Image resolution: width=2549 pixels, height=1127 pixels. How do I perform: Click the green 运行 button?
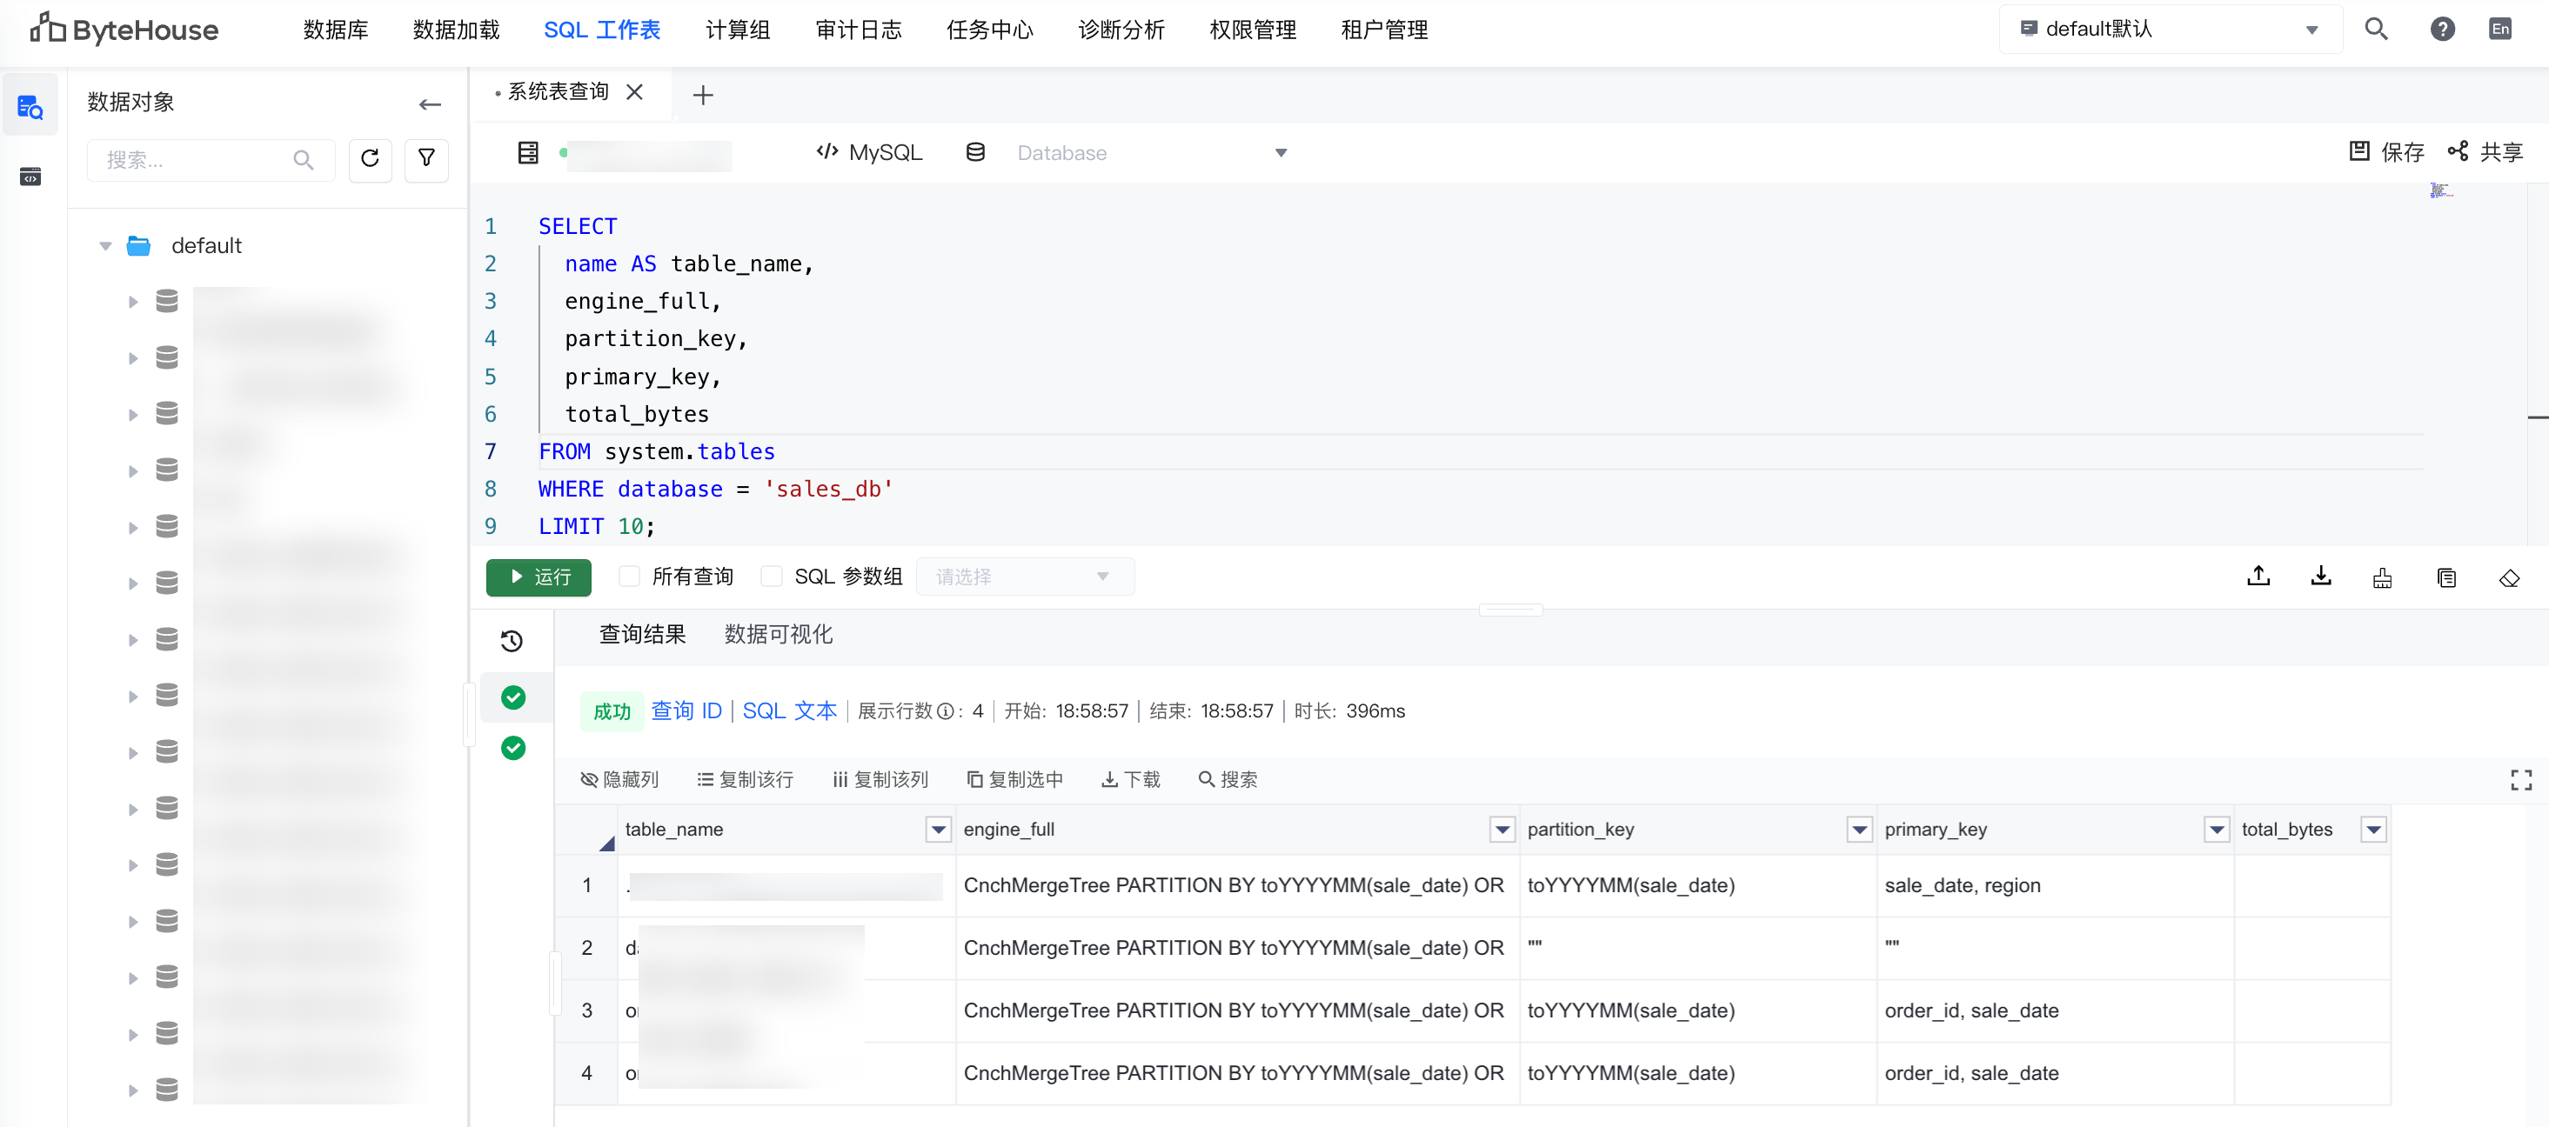pyautogui.click(x=539, y=577)
